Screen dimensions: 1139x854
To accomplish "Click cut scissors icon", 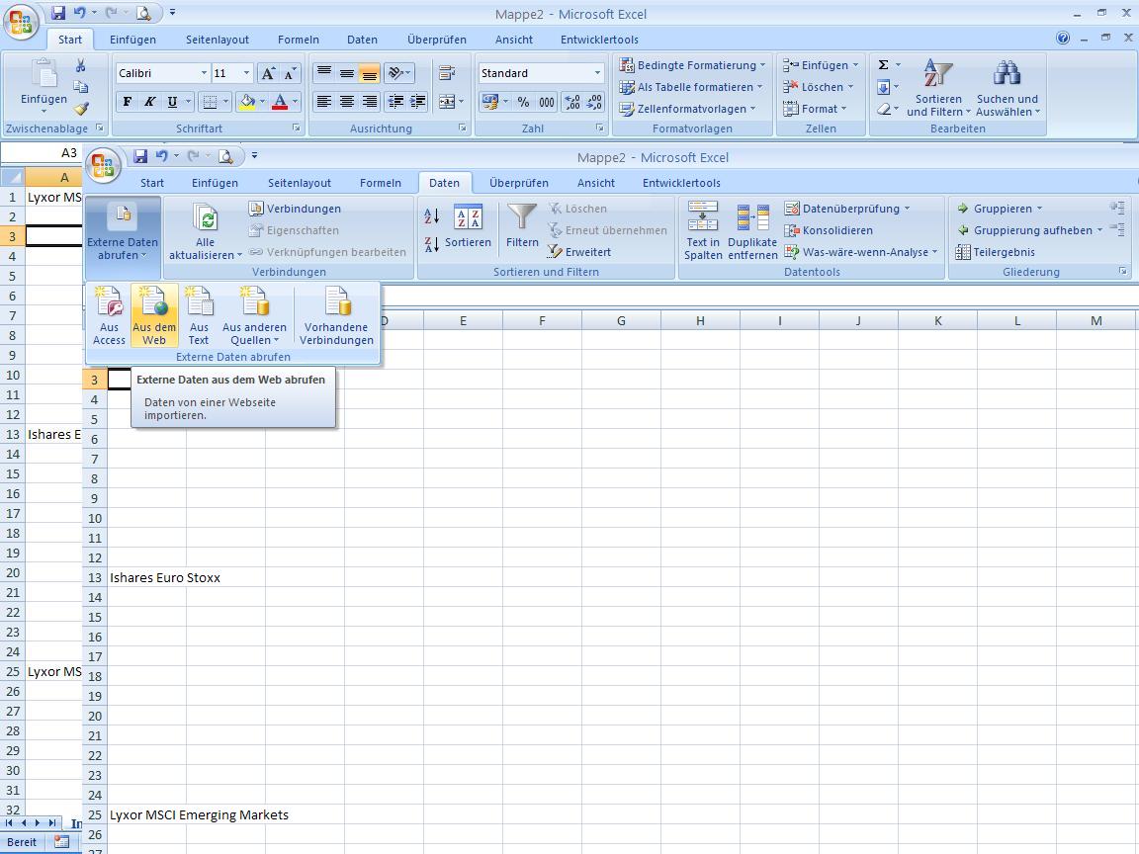I will (x=81, y=66).
